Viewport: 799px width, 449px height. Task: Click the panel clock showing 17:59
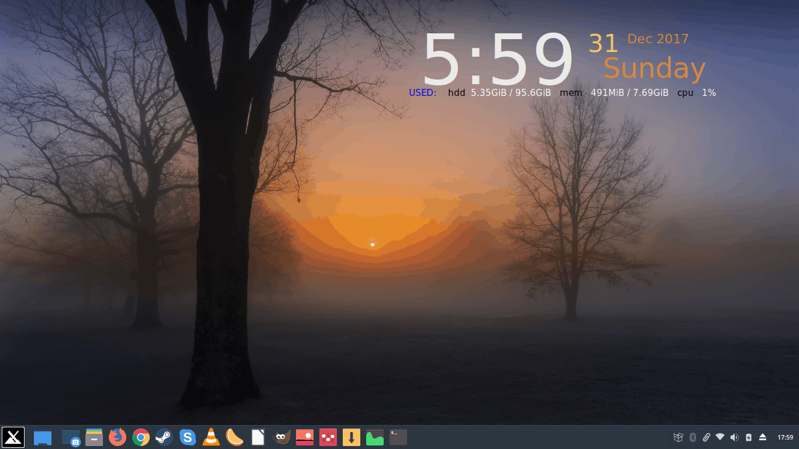click(785, 437)
